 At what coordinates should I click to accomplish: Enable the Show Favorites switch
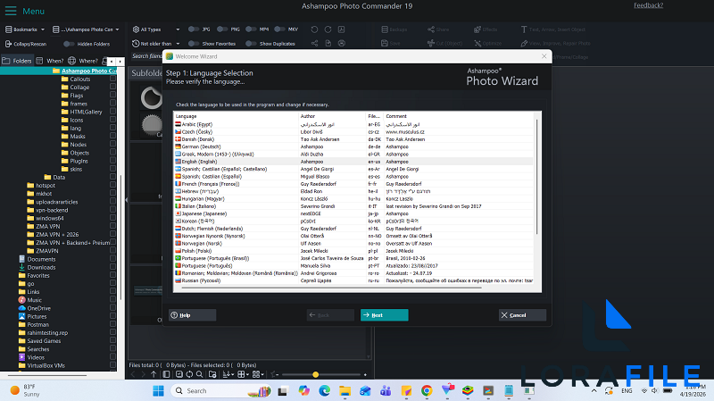194,44
